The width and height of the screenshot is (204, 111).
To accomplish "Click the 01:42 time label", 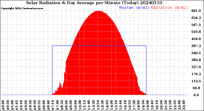I will click(x=17, y=105).
